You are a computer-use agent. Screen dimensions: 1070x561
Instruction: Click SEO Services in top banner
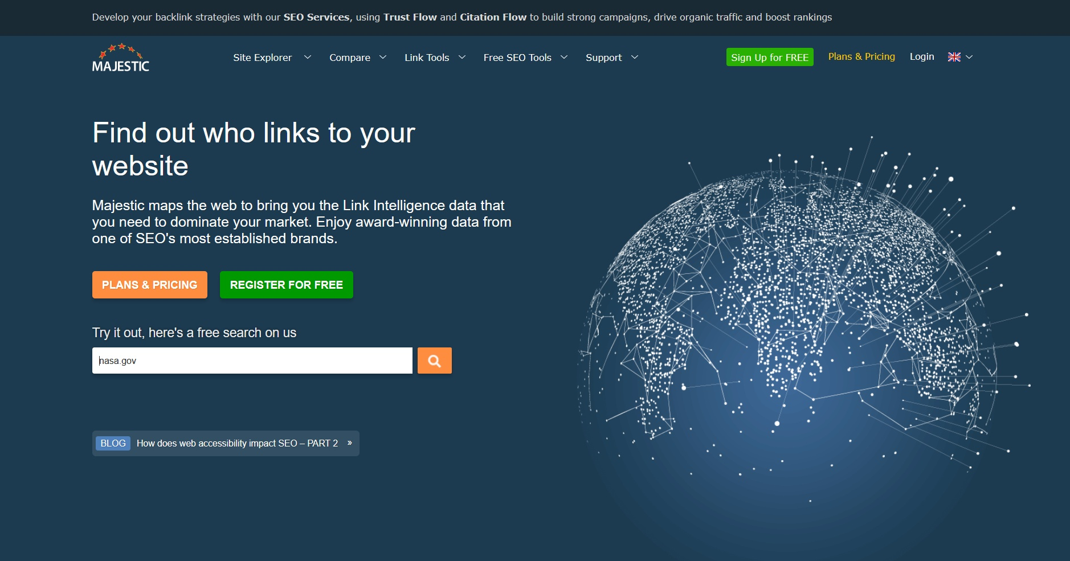pyautogui.click(x=316, y=17)
